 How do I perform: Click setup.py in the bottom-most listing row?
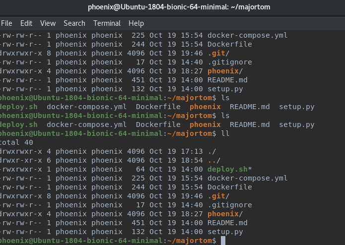pyautogui.click(x=225, y=232)
